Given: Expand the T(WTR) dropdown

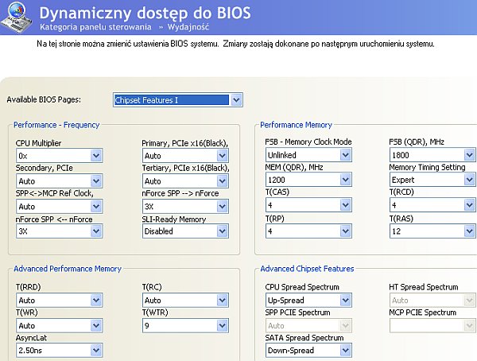Looking at the screenshot, I should click(222, 325).
